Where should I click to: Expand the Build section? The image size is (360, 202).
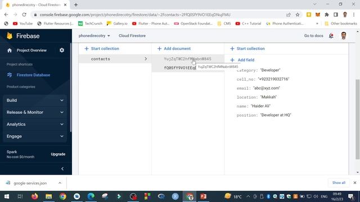point(35,100)
